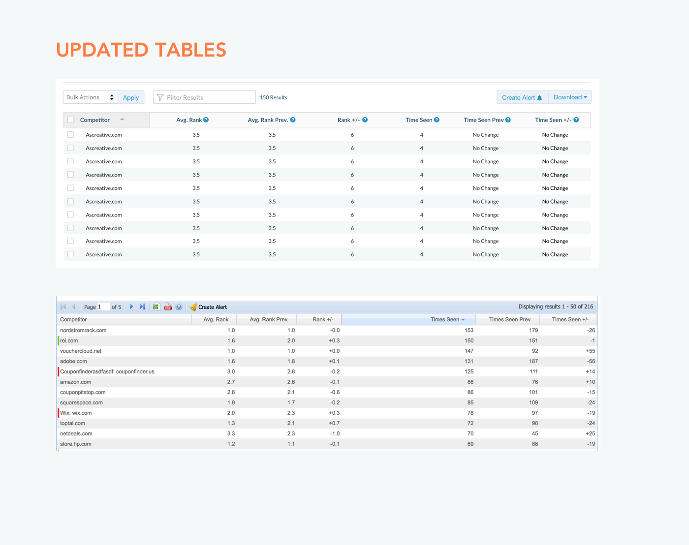Check the first Ascreative.com row checkbox

tap(70, 134)
